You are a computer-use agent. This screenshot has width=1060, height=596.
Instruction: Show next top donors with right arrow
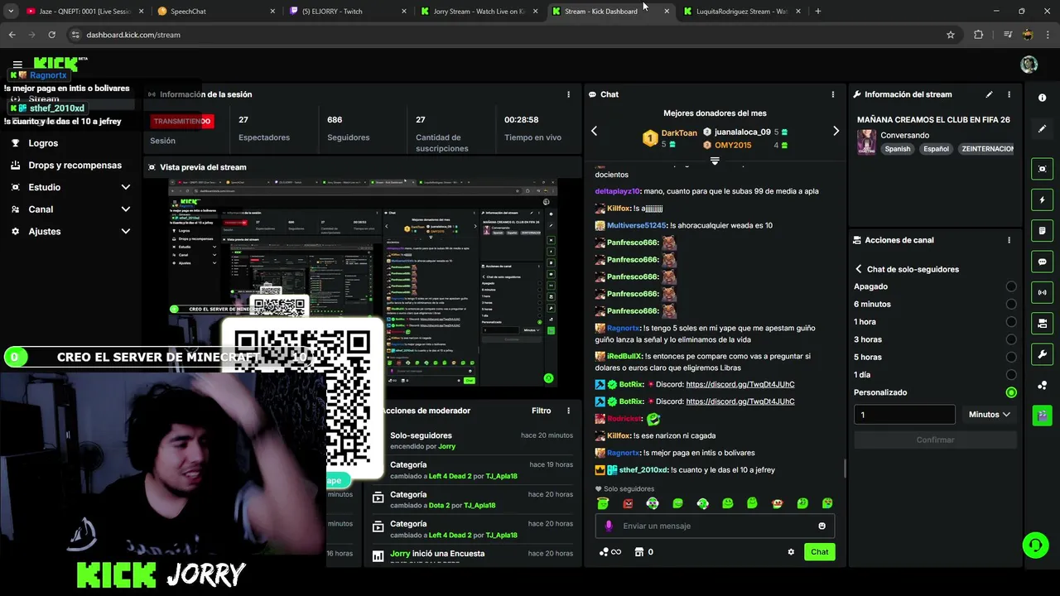836,131
